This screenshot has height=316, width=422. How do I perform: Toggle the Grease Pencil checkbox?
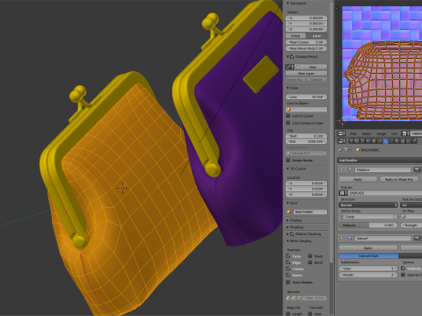point(292,56)
